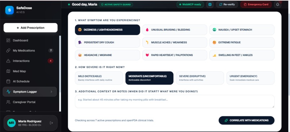Click the My Medications pill icon
The height and width of the screenshot is (132, 290).
[8, 50]
